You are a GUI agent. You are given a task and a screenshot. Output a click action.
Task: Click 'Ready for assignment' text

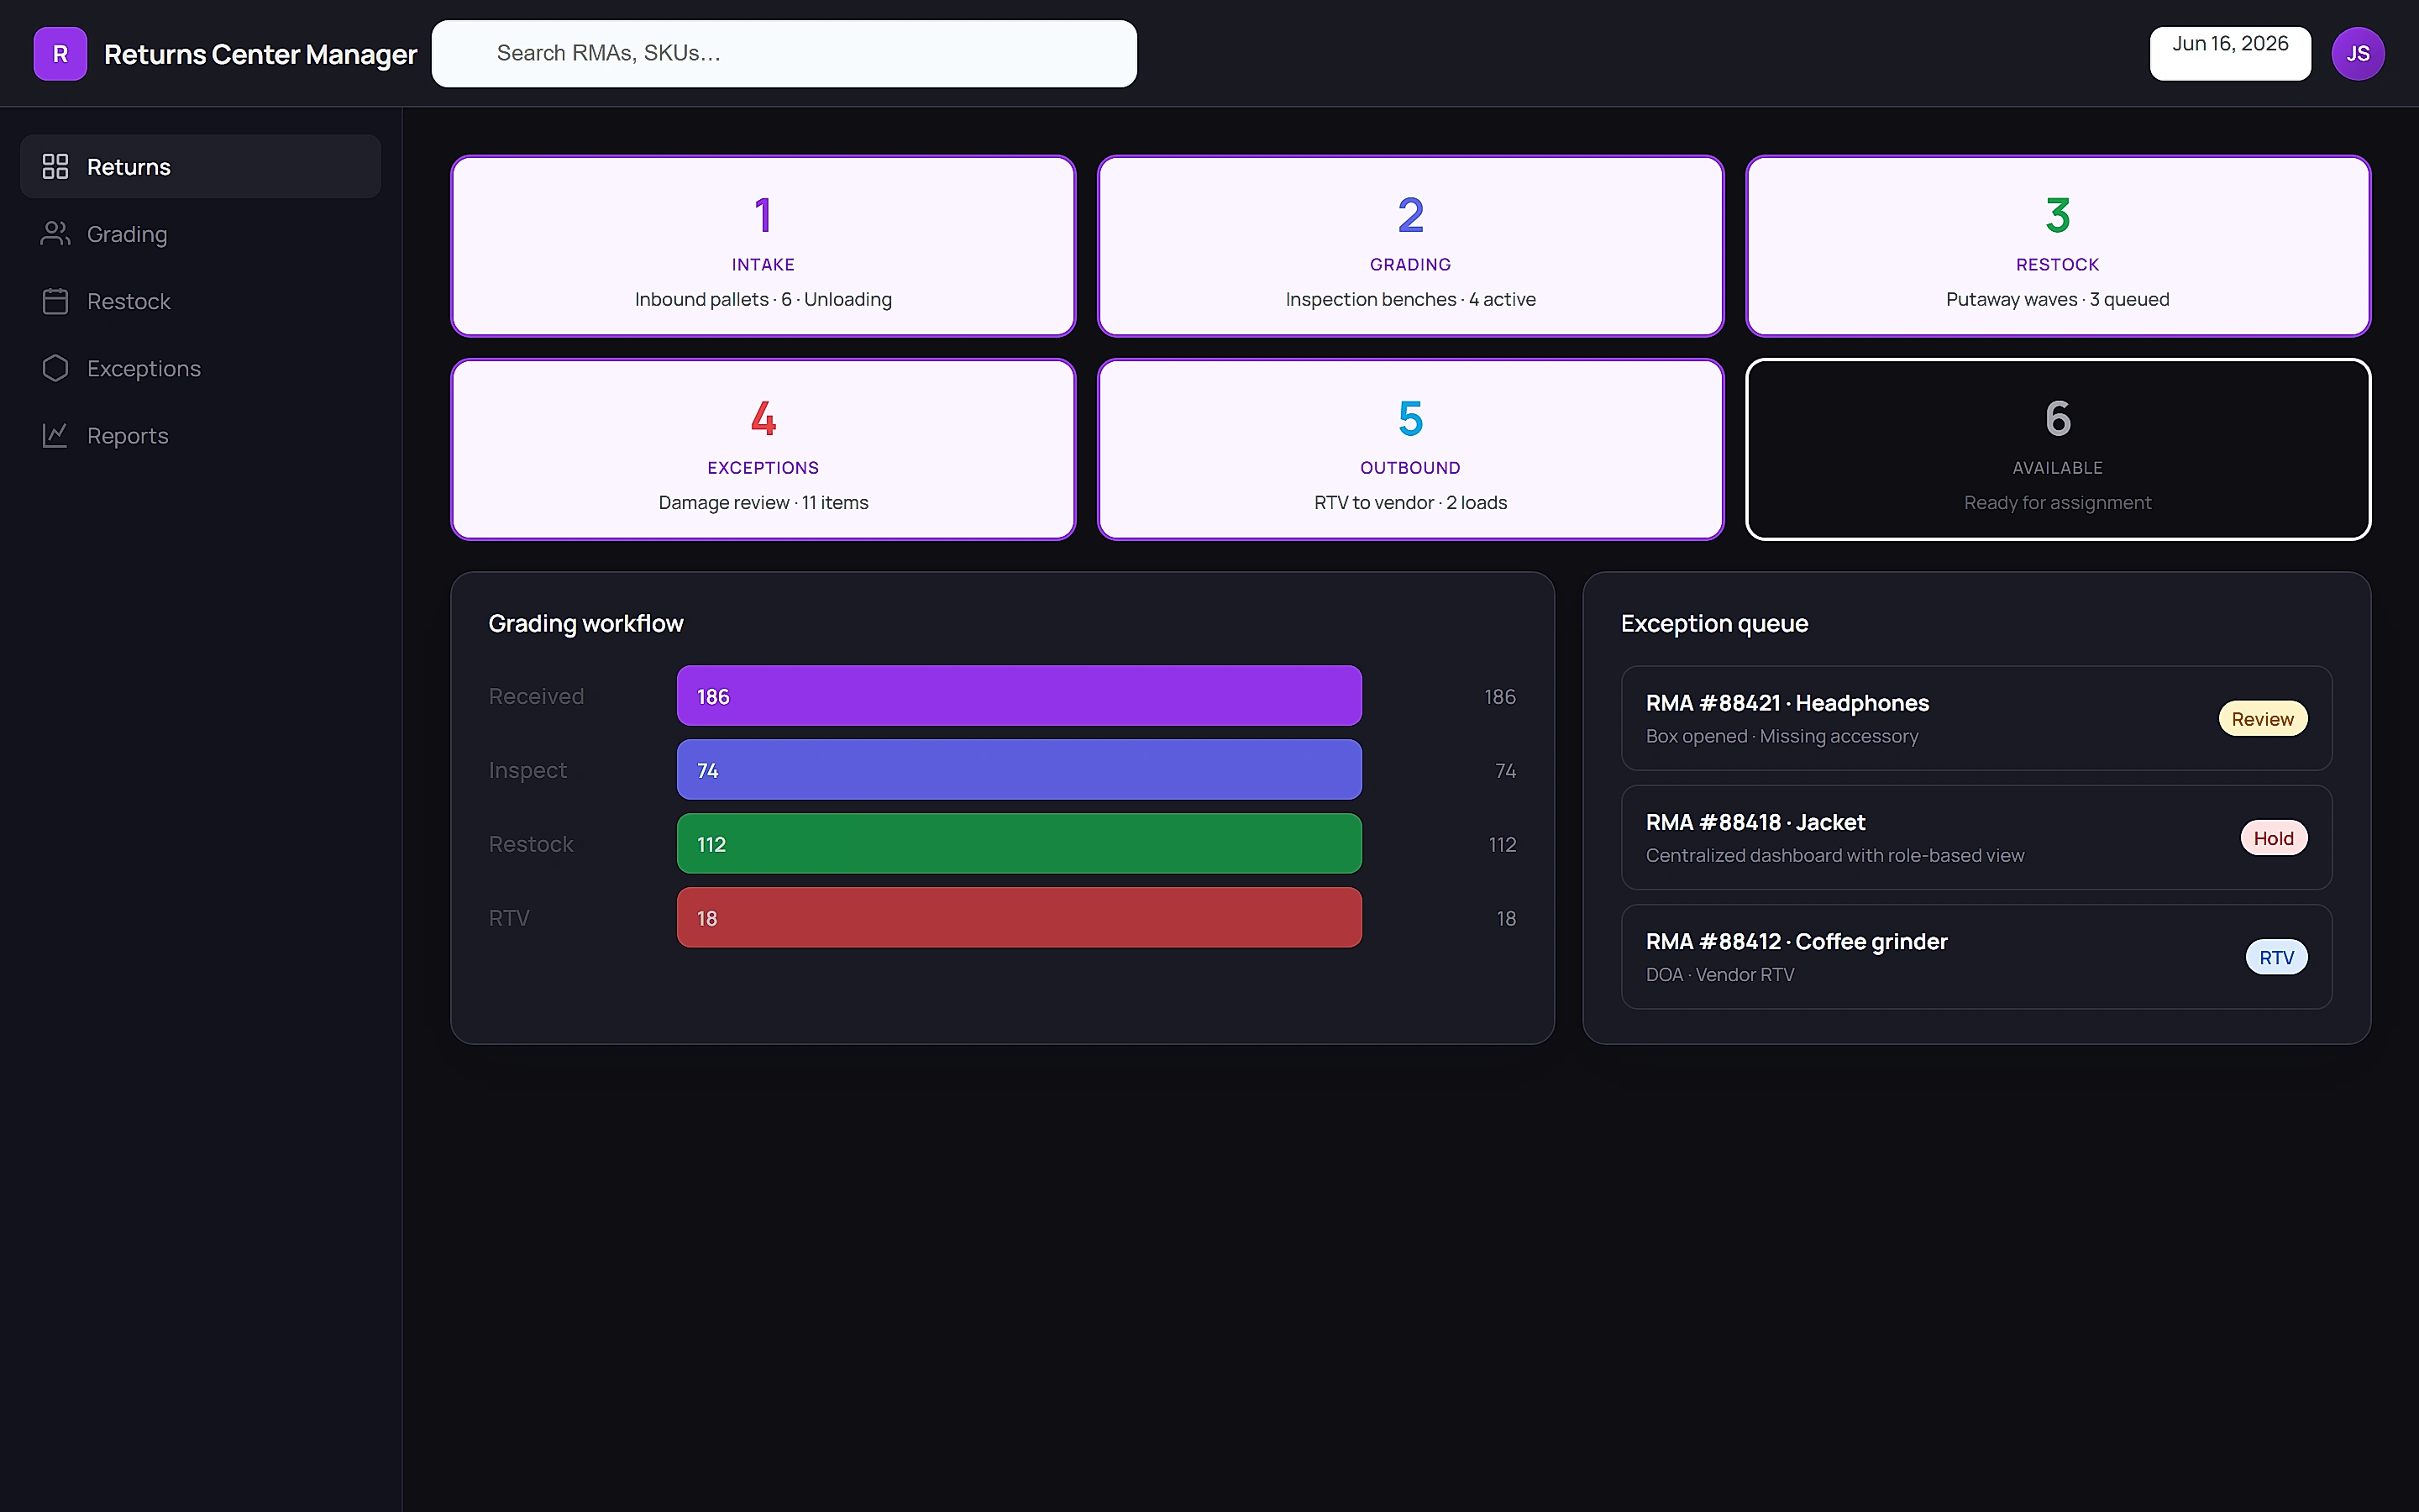tap(2057, 503)
